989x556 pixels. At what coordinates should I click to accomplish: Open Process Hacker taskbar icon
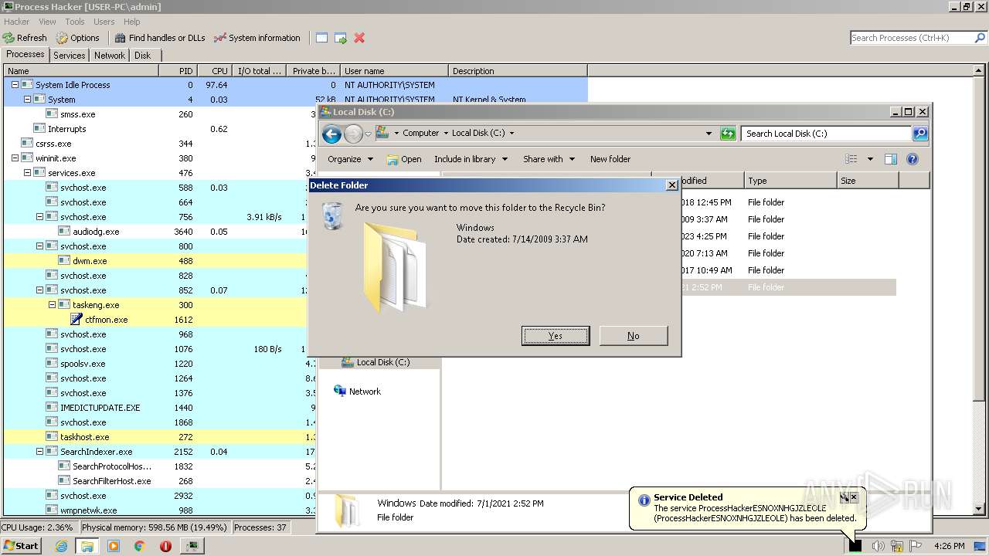(x=192, y=546)
